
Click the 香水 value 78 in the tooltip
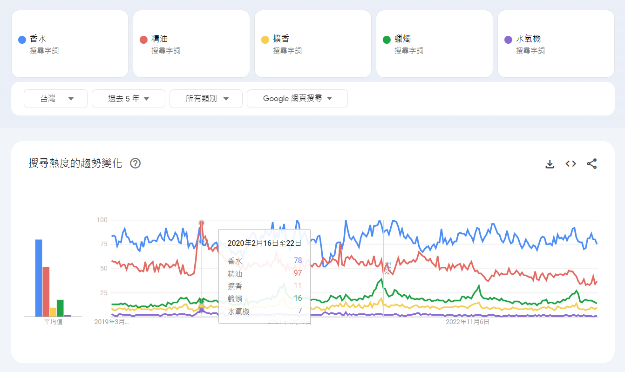[298, 261]
